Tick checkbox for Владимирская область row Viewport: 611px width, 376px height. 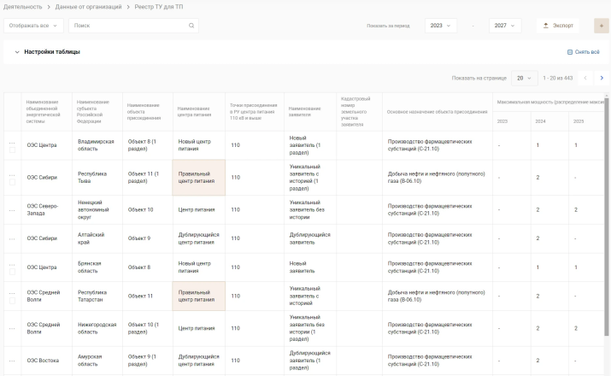click(12, 149)
